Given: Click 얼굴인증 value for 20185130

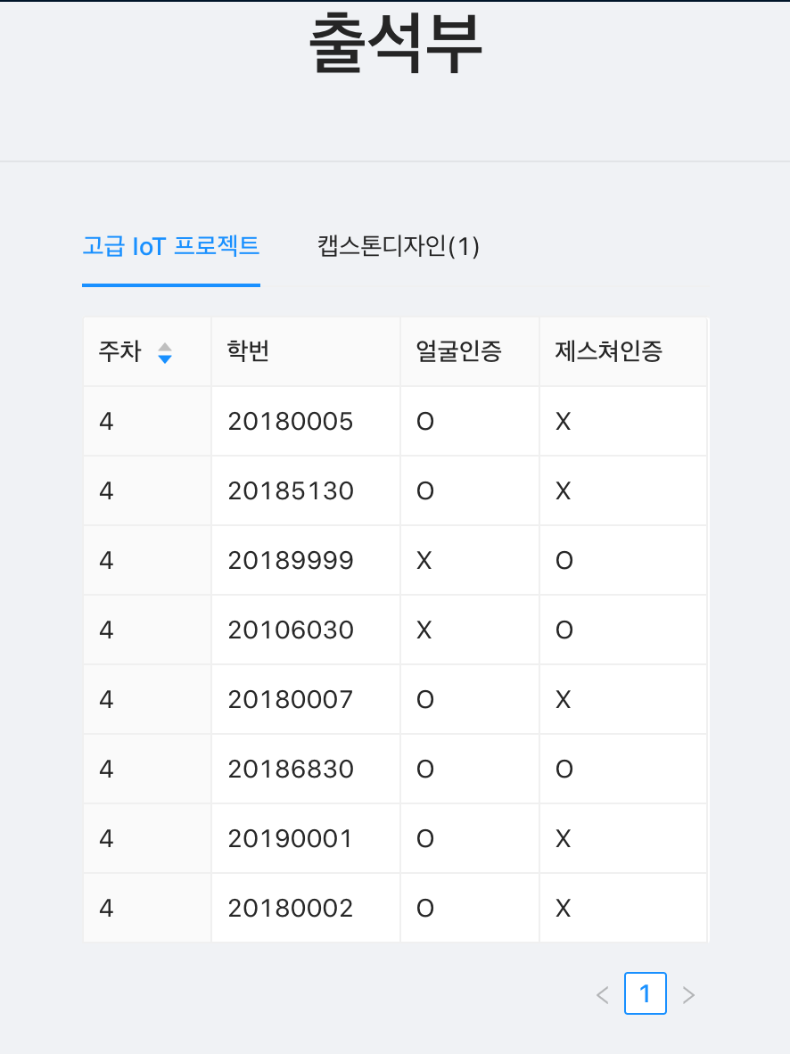Looking at the screenshot, I should click(x=425, y=490).
